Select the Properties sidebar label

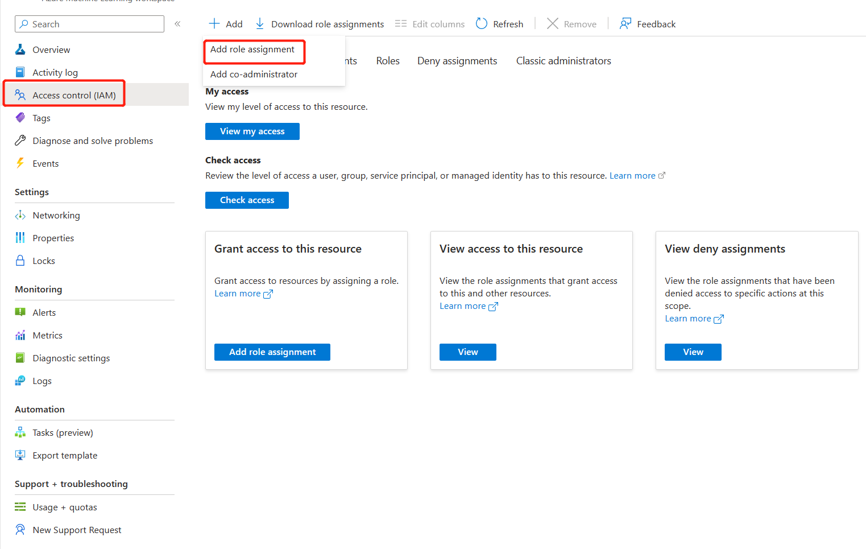click(x=53, y=238)
